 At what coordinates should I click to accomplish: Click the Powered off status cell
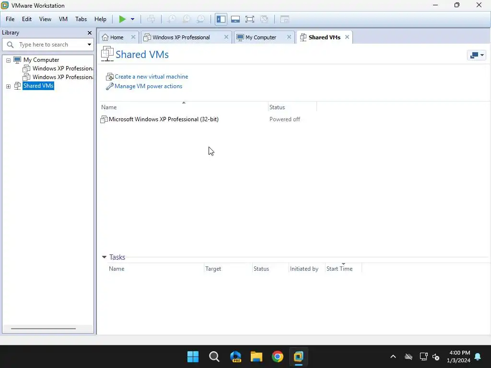click(x=285, y=119)
